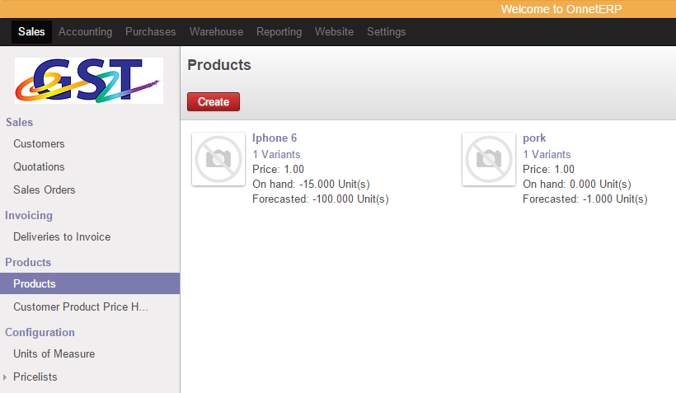Open the Pricelists sidebar entry
This screenshot has height=393, width=676.
point(35,377)
